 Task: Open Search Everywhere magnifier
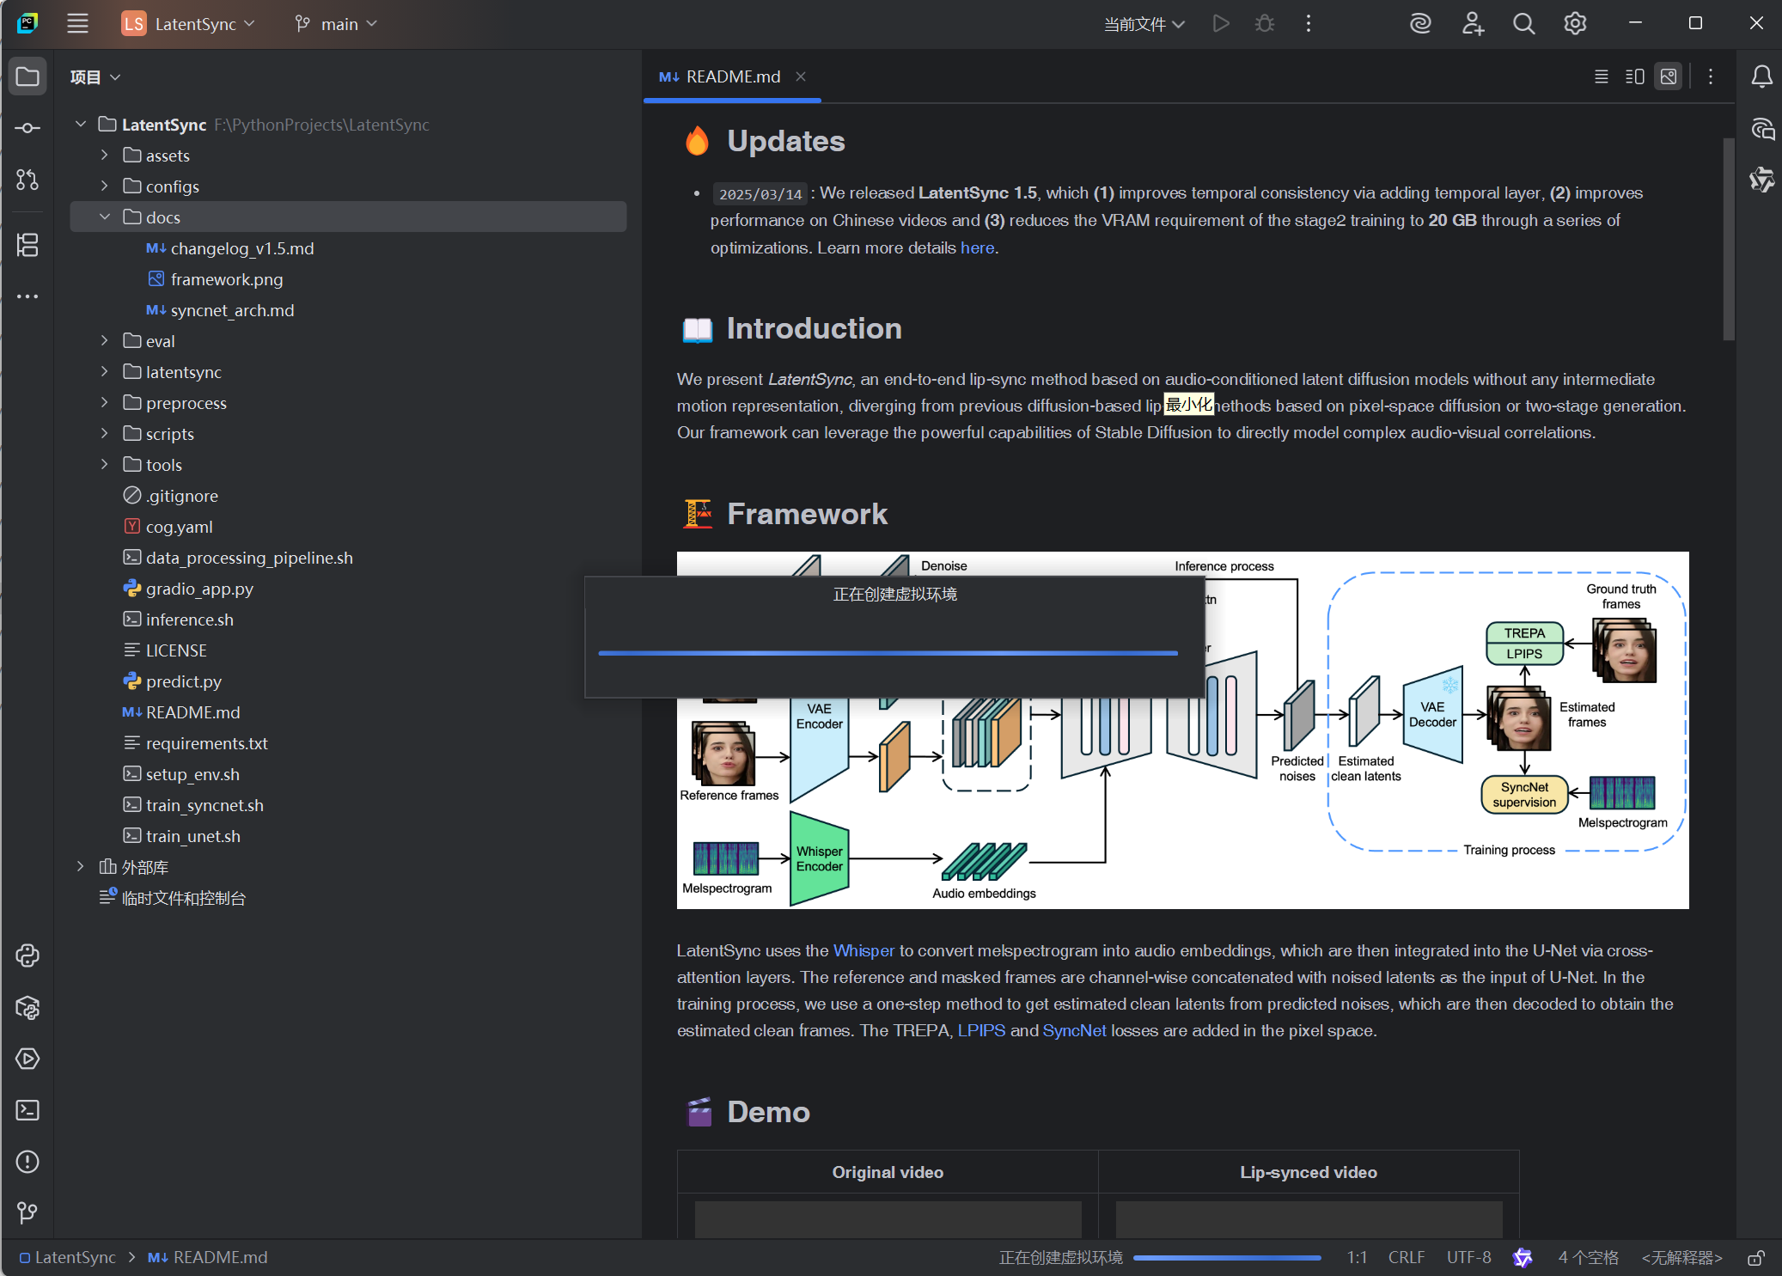(1523, 24)
